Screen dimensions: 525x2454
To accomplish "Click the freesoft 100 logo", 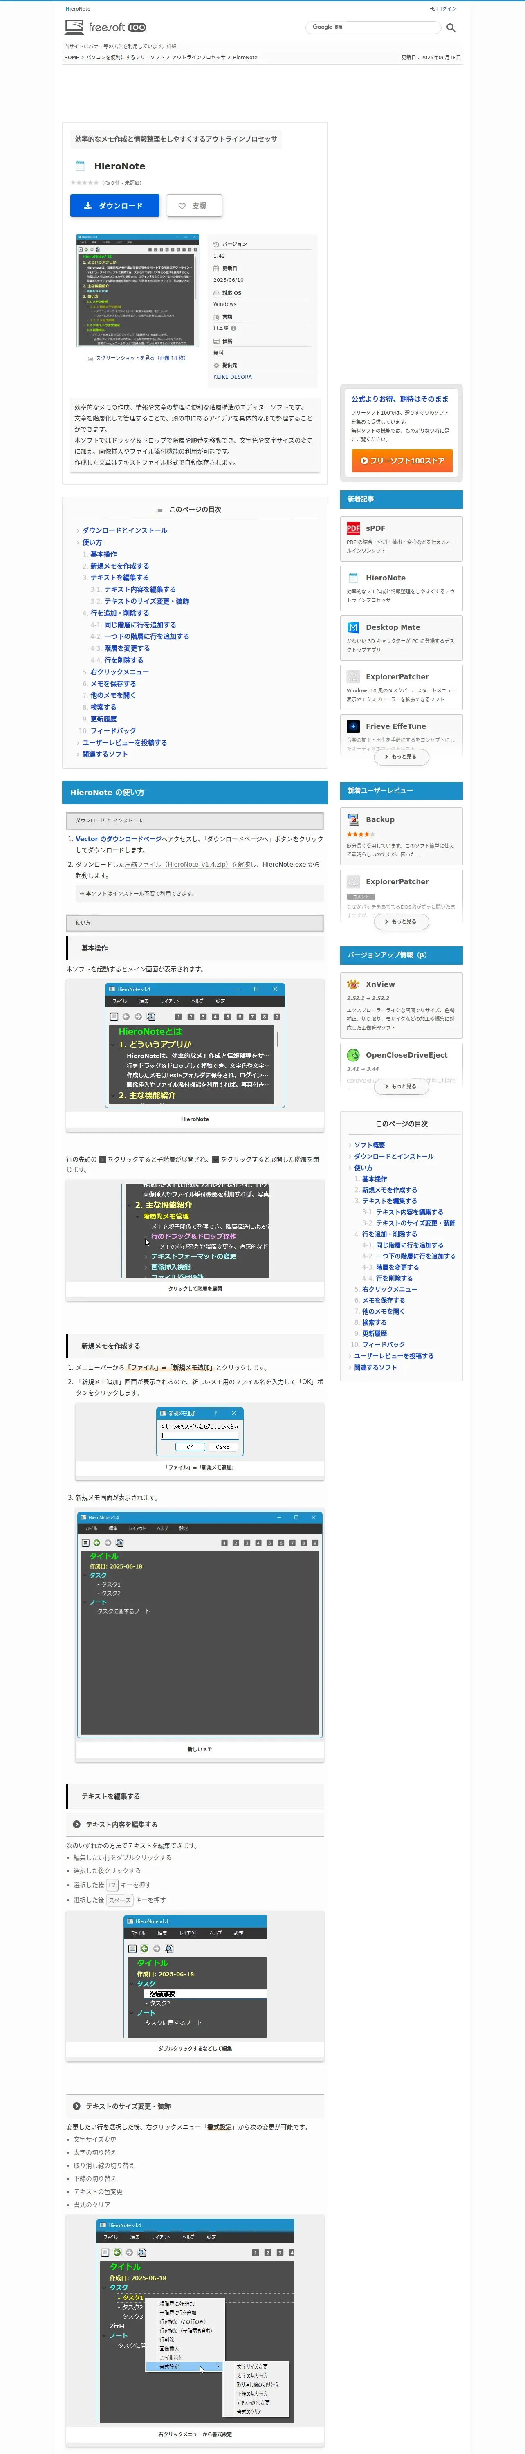I will (106, 28).
